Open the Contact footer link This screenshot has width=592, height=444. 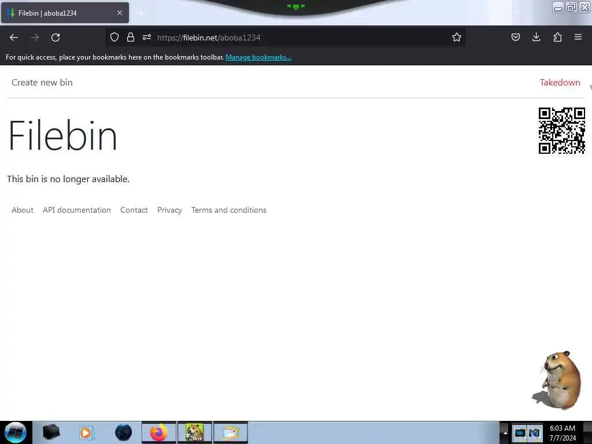[x=134, y=210]
